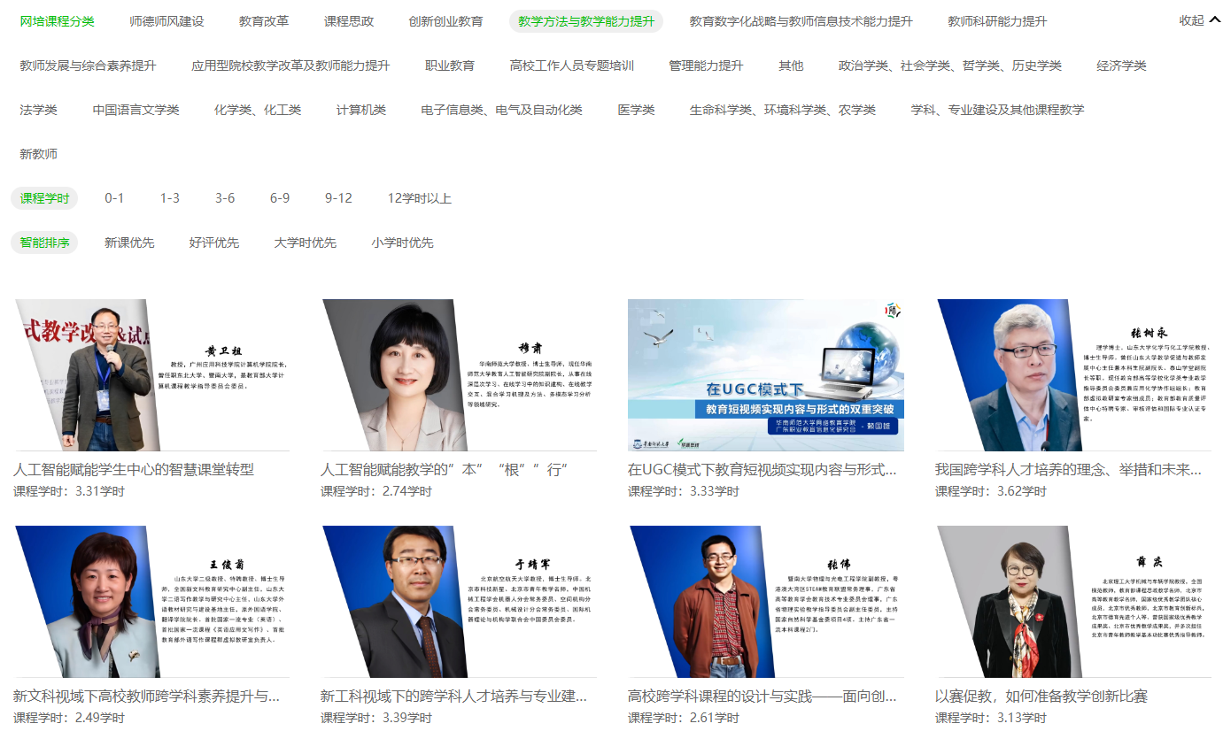Sort by 大学时优先 option
Image resolution: width=1223 pixels, height=739 pixels.
305,242
